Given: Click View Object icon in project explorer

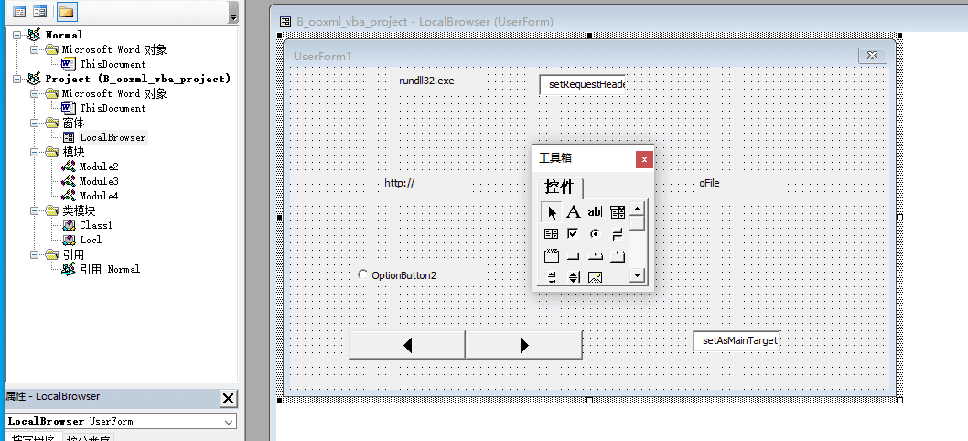Looking at the screenshot, I should coord(40,12).
